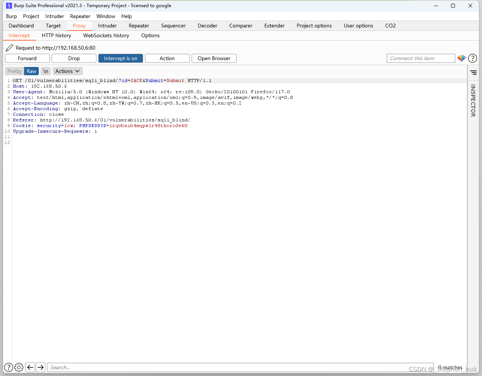Screen dimensions: 482x376
Task: Click the Forward button
Action: click(x=27, y=58)
